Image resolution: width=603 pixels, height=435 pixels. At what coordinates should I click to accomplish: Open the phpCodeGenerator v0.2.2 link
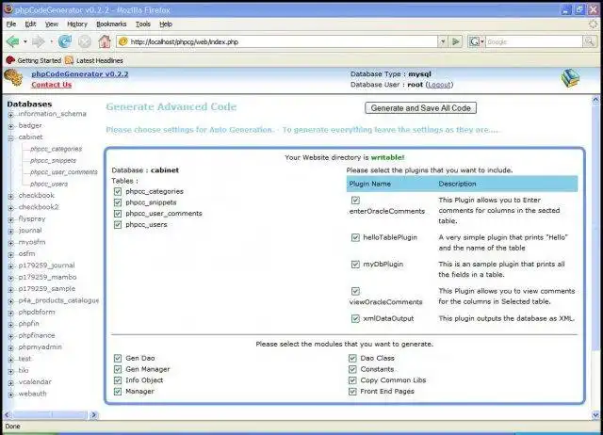80,73
